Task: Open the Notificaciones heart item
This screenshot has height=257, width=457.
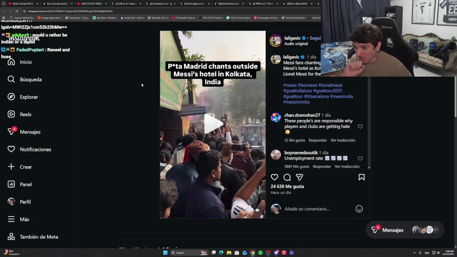Action: [29, 150]
